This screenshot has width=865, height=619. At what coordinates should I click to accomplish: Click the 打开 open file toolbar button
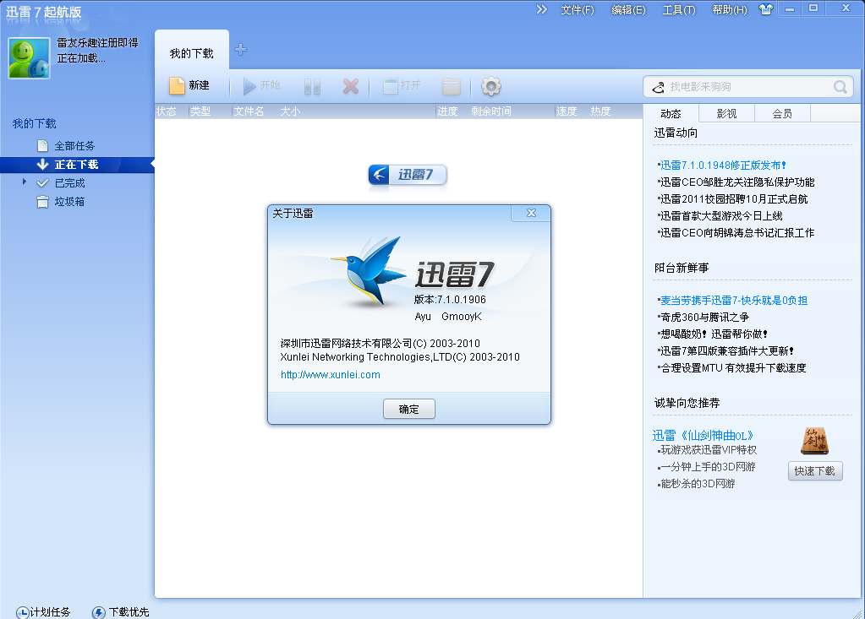point(402,85)
